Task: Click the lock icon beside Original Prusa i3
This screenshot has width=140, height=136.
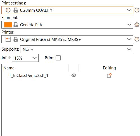Action: [x=16, y=39]
